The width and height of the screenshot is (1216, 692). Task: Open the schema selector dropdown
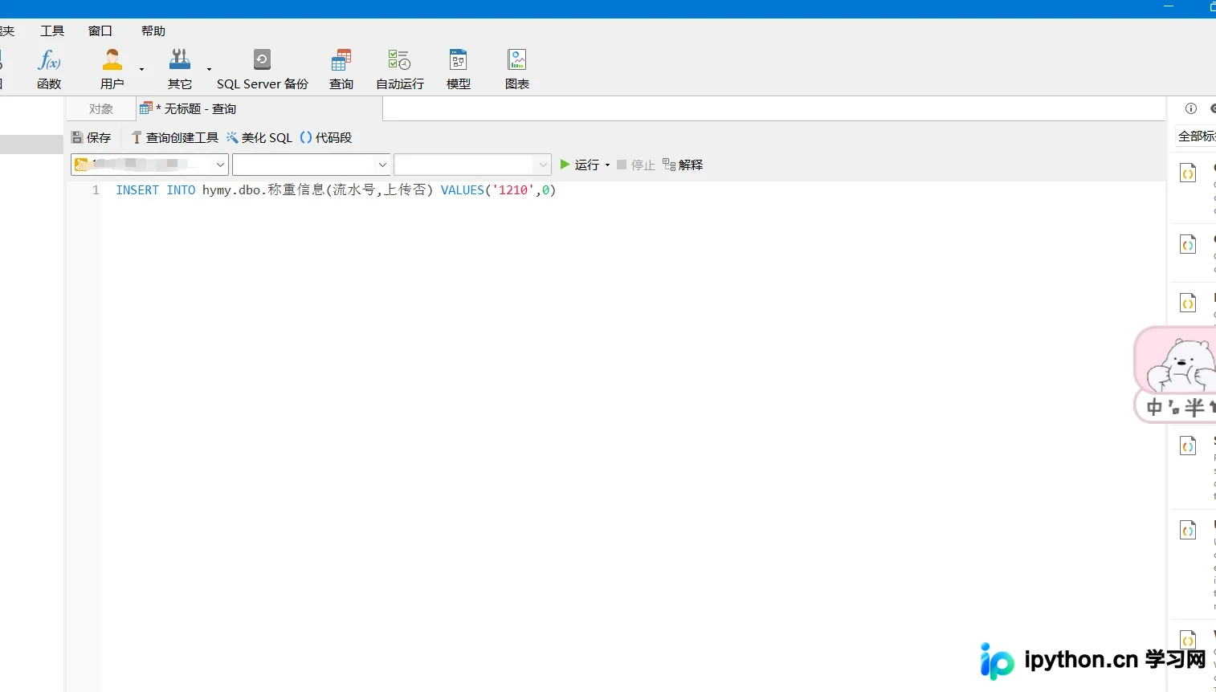click(473, 165)
